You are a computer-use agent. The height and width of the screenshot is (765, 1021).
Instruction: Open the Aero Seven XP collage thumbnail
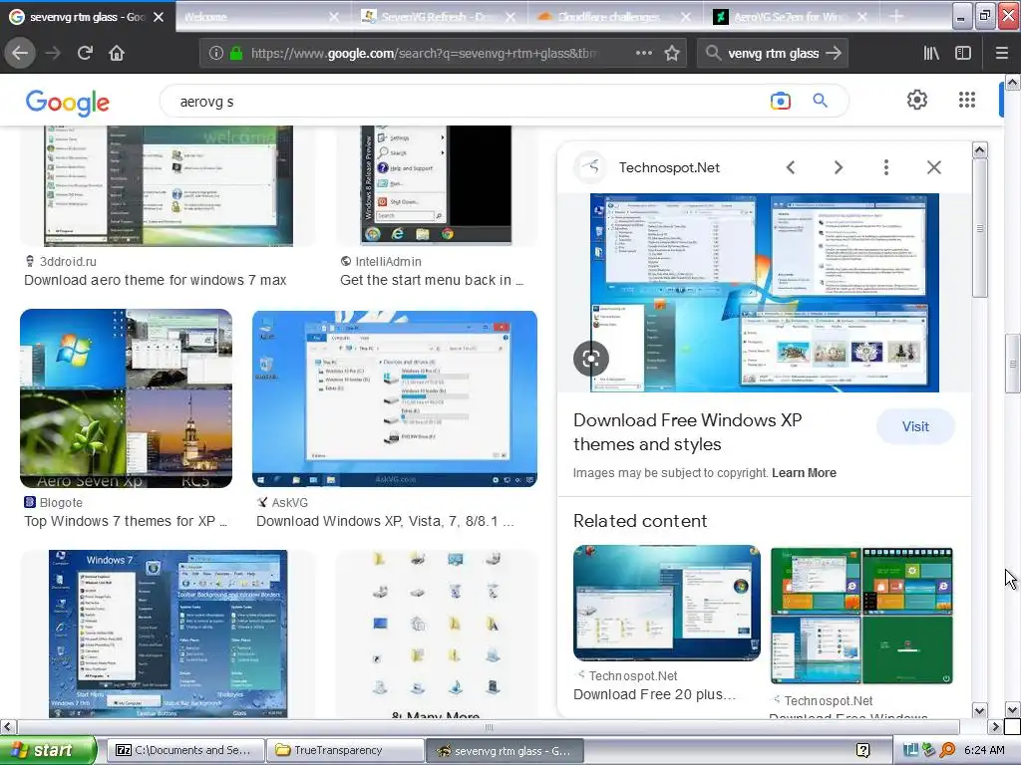(x=127, y=398)
